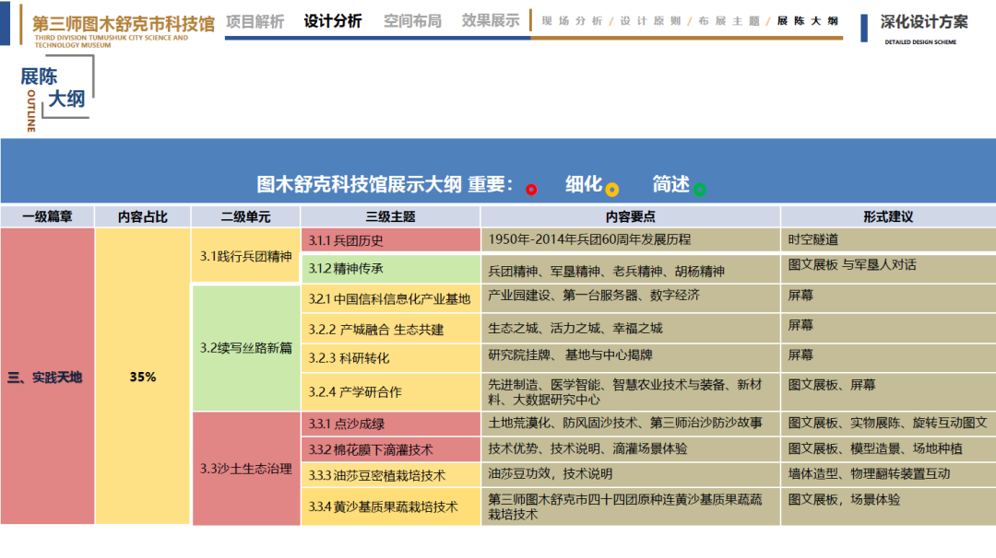996x558 pixels.
Task: Click 3.3.3 油莎豆密植栽培技术 cell
Action: [x=391, y=475]
